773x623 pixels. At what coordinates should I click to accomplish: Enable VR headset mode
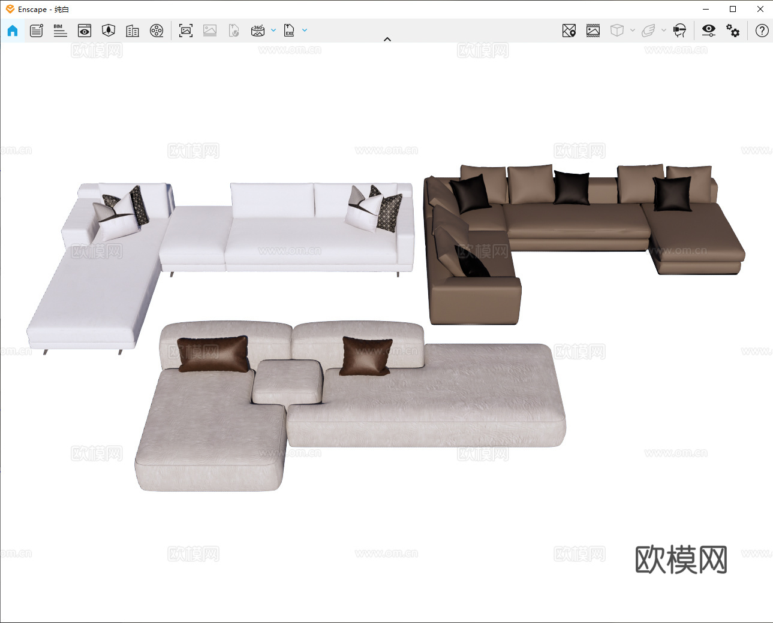(680, 31)
